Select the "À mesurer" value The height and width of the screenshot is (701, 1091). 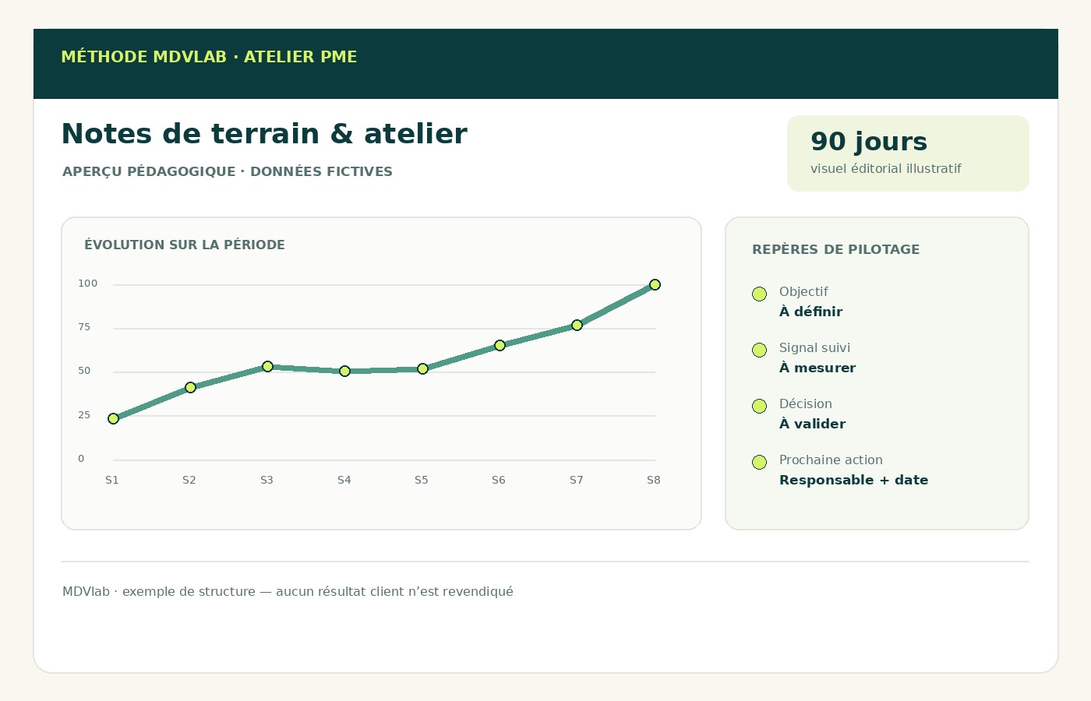[x=817, y=368]
